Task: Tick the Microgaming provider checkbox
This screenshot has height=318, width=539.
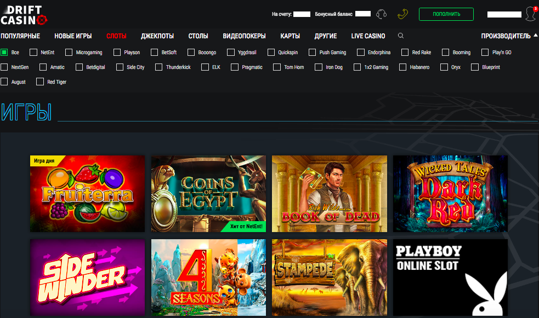Action: 69,53
